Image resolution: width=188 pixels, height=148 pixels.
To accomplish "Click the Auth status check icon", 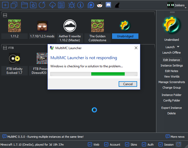I will (x=144, y=144).
